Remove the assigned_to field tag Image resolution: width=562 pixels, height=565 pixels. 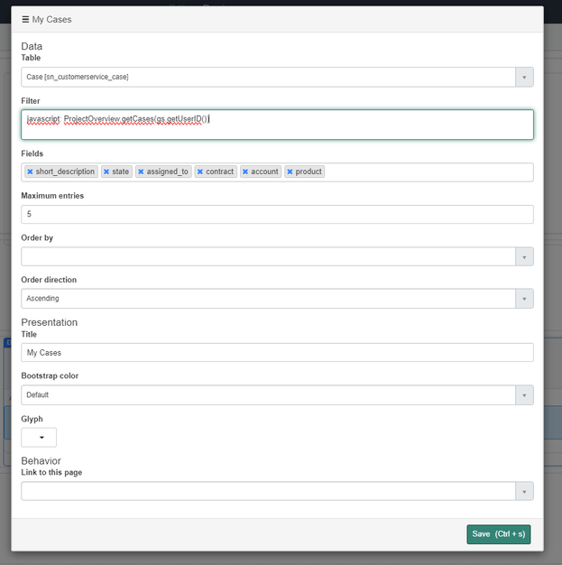click(142, 171)
